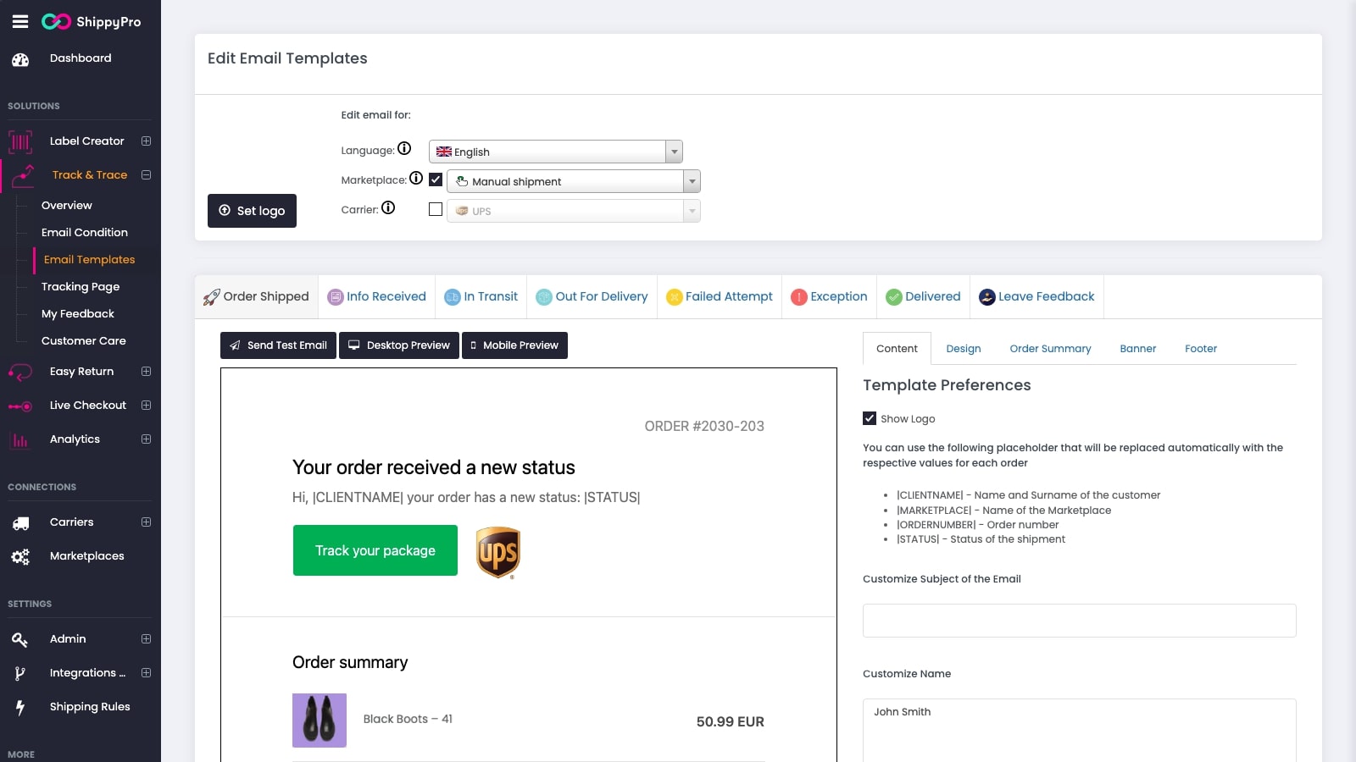The image size is (1356, 762).
Task: Click the Customize Subject input field
Action: click(1079, 621)
